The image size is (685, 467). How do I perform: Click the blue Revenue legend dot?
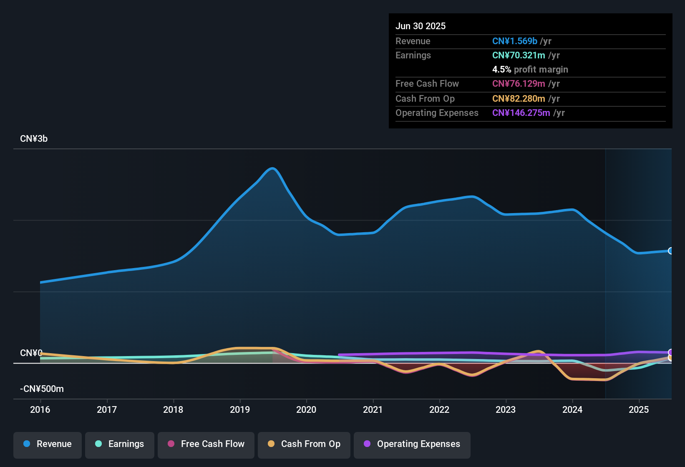click(27, 444)
